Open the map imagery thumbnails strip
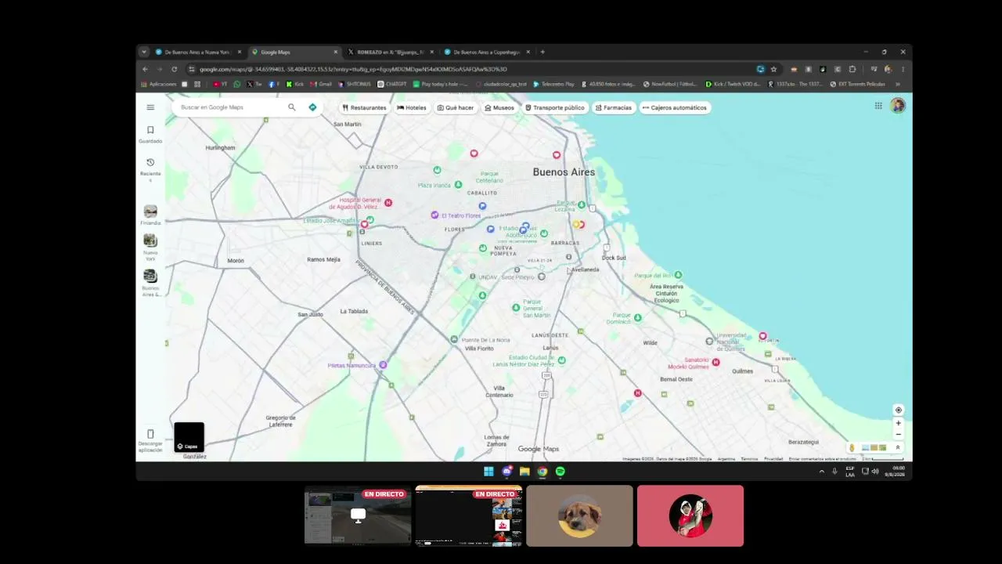 [874, 448]
